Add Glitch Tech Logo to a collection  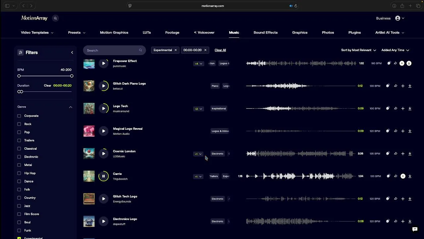click(x=403, y=199)
